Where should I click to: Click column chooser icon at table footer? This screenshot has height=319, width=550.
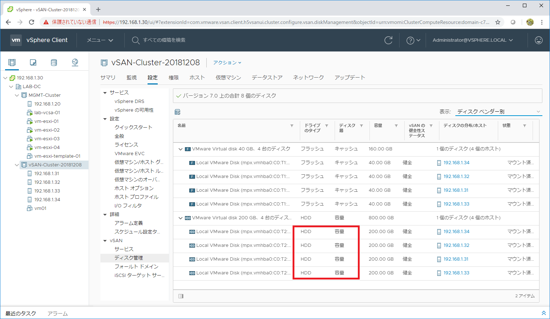pos(181,296)
